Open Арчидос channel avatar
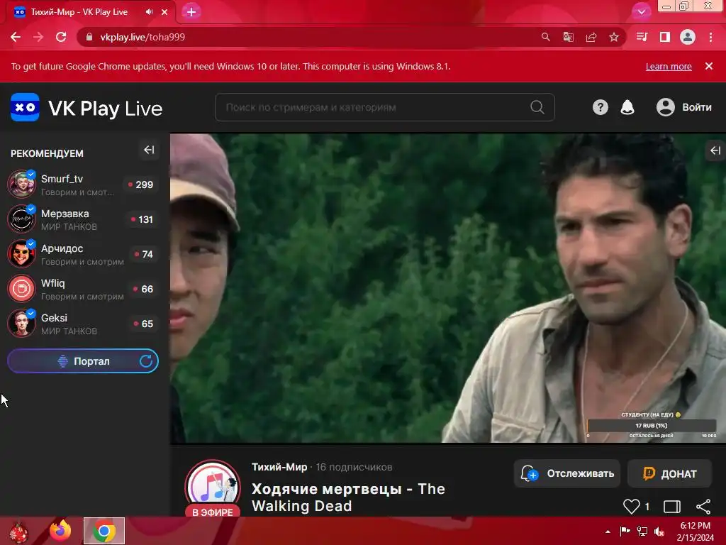 pyautogui.click(x=22, y=253)
